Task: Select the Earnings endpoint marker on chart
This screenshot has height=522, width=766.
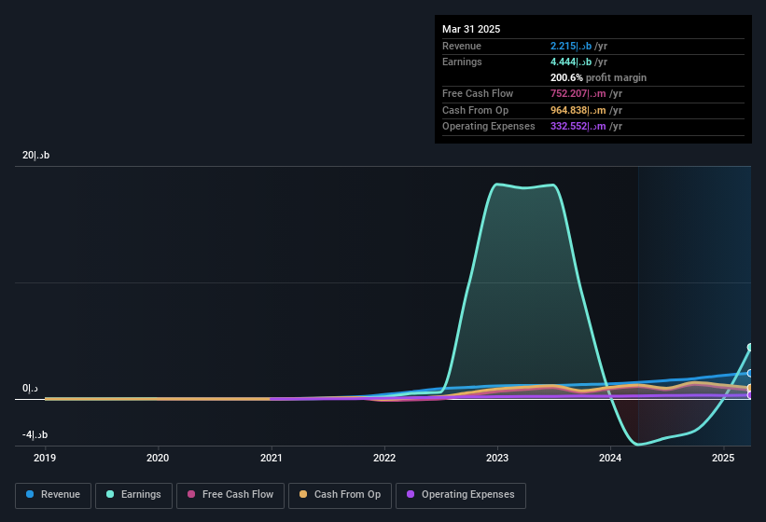Action: click(x=750, y=348)
